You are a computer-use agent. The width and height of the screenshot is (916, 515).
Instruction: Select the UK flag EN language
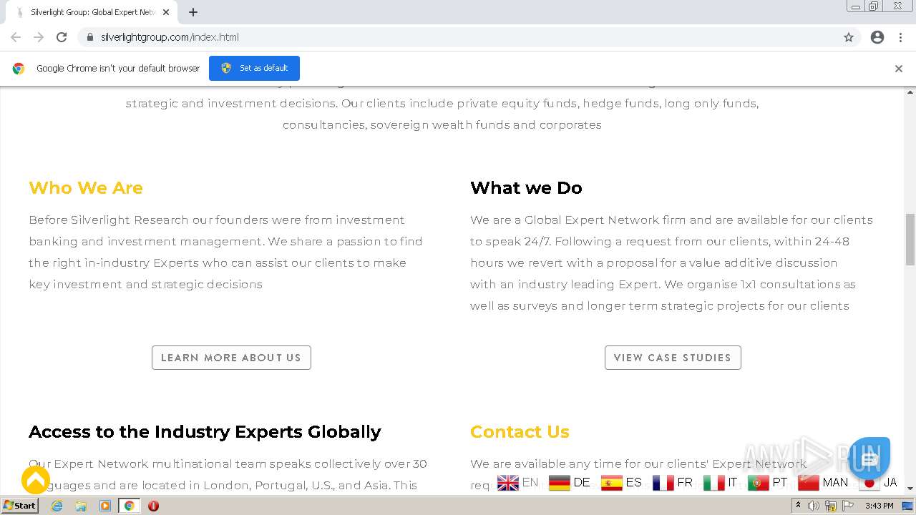[517, 483]
